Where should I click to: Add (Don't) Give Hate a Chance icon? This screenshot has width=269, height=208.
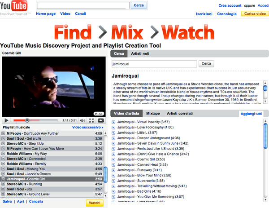tap(113, 154)
